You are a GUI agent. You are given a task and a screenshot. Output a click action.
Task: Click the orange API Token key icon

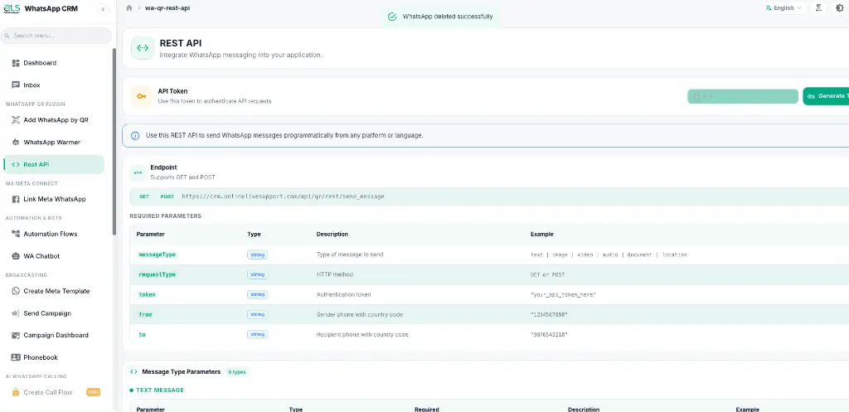point(142,96)
